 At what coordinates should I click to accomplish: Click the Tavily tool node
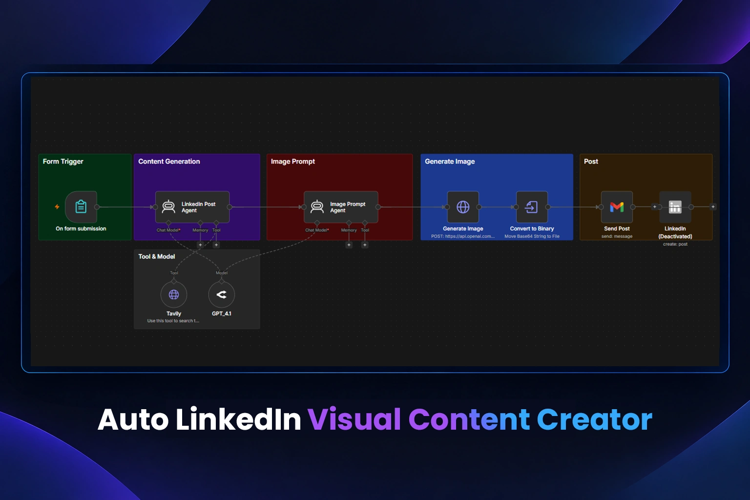click(x=174, y=294)
